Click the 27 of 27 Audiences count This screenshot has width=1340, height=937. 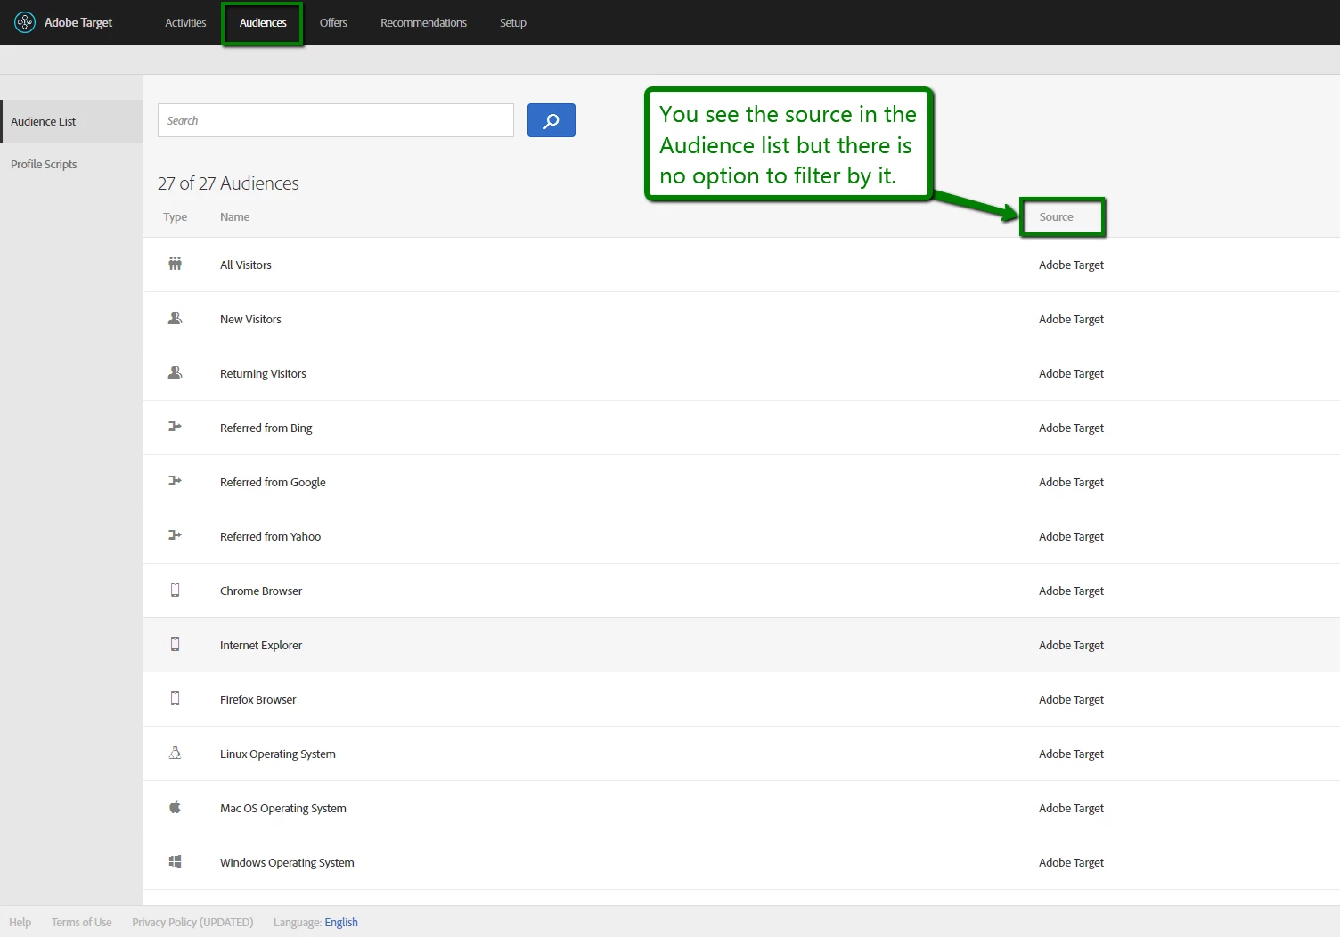click(228, 183)
